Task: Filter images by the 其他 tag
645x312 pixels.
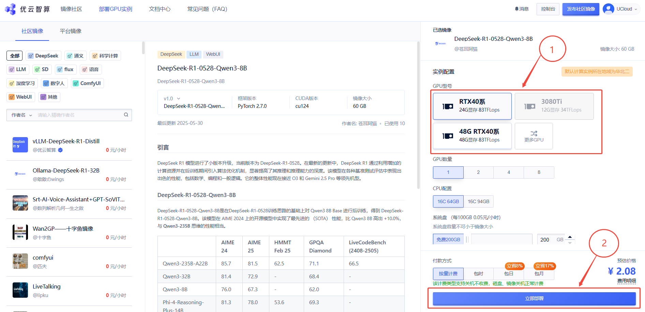Action: coord(49,97)
